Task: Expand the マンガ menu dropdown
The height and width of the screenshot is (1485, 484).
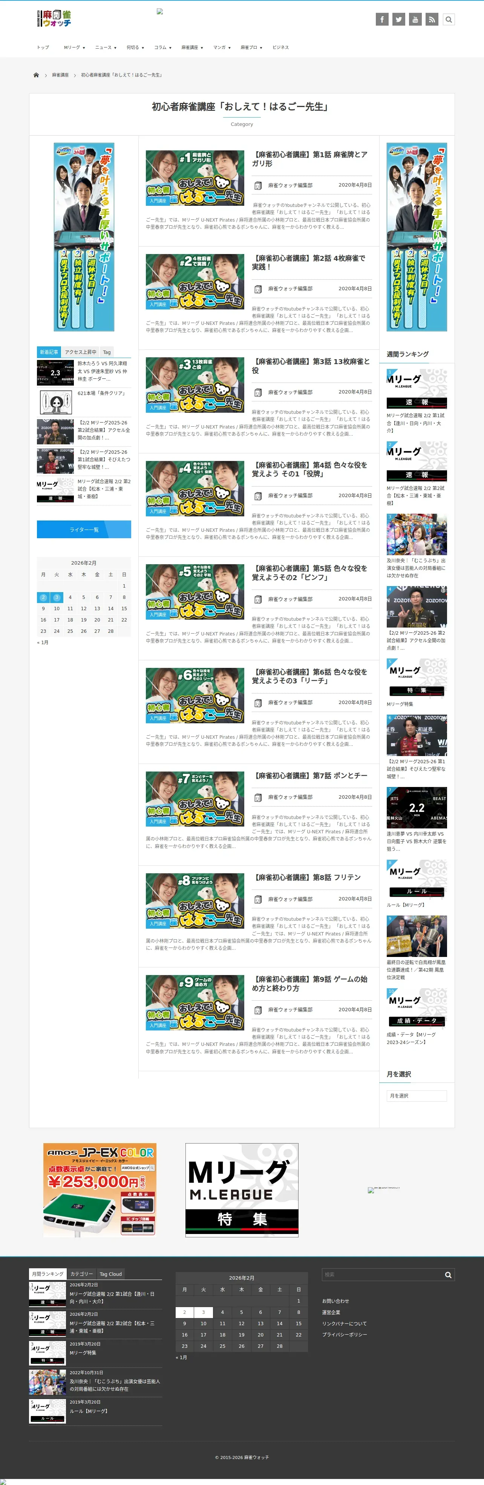Action: click(222, 47)
